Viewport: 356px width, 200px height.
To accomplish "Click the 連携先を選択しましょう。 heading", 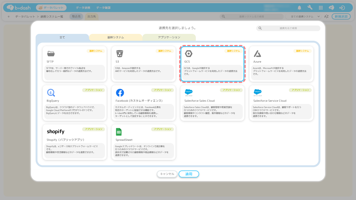I will point(178,28).
